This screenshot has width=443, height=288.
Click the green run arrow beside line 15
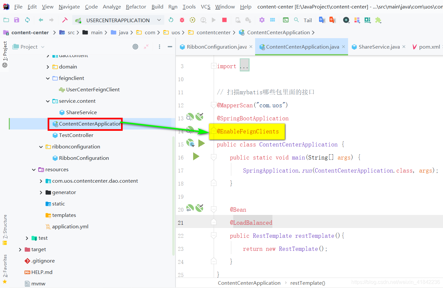tap(201, 143)
